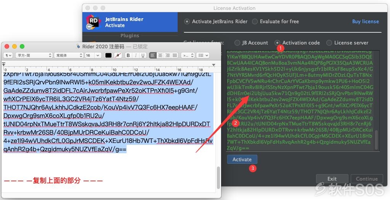Image resolution: width=390 pixels, height=200 pixels.
Task: Open the black text color swatch
Action: 108,56
